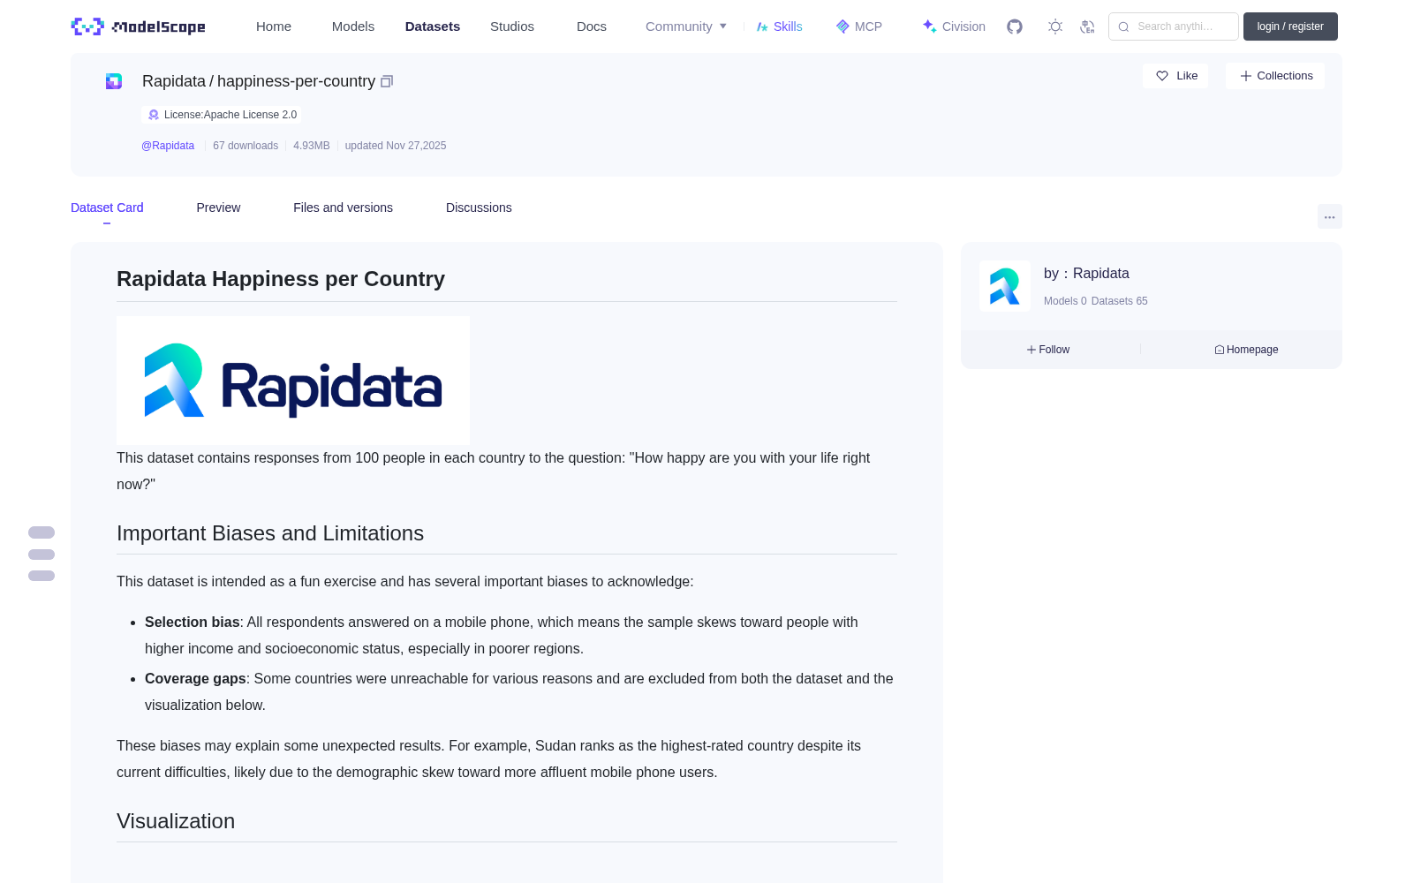Click the login / register button
The width and height of the screenshot is (1413, 883).
point(1290,26)
